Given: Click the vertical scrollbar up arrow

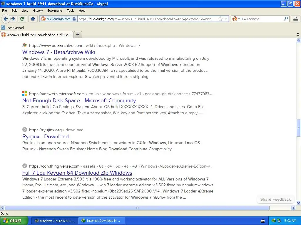Looking at the screenshot, I should 298,40.
